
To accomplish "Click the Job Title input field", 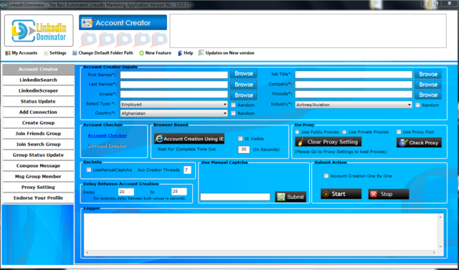I will (354, 75).
